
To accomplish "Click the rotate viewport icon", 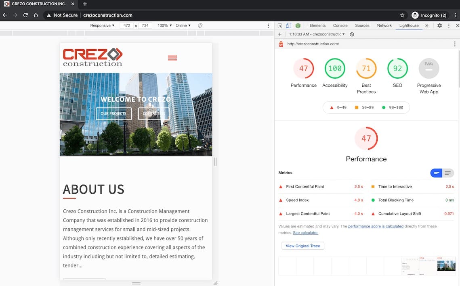I will [200, 25].
